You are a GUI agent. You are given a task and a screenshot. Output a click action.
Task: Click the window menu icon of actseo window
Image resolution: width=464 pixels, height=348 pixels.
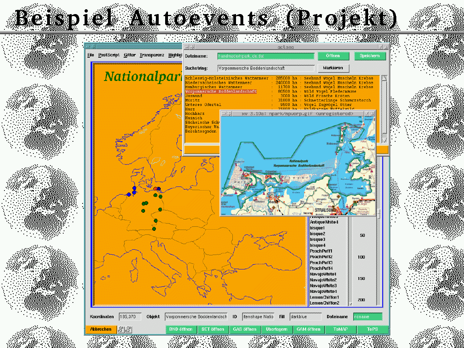point(186,47)
